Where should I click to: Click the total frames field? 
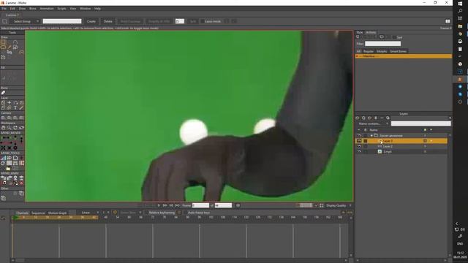coord(223,205)
